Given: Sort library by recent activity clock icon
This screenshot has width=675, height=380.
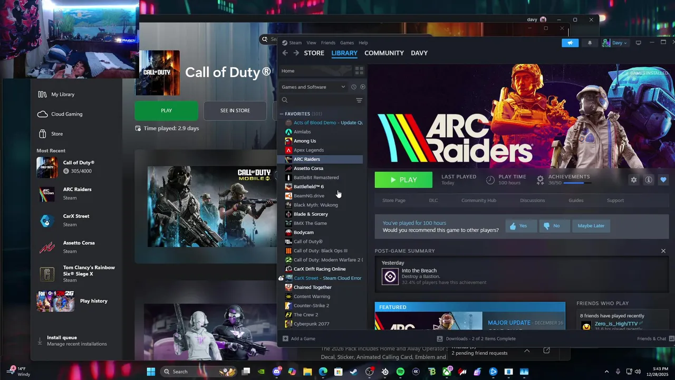Looking at the screenshot, I should pyautogui.click(x=354, y=87).
